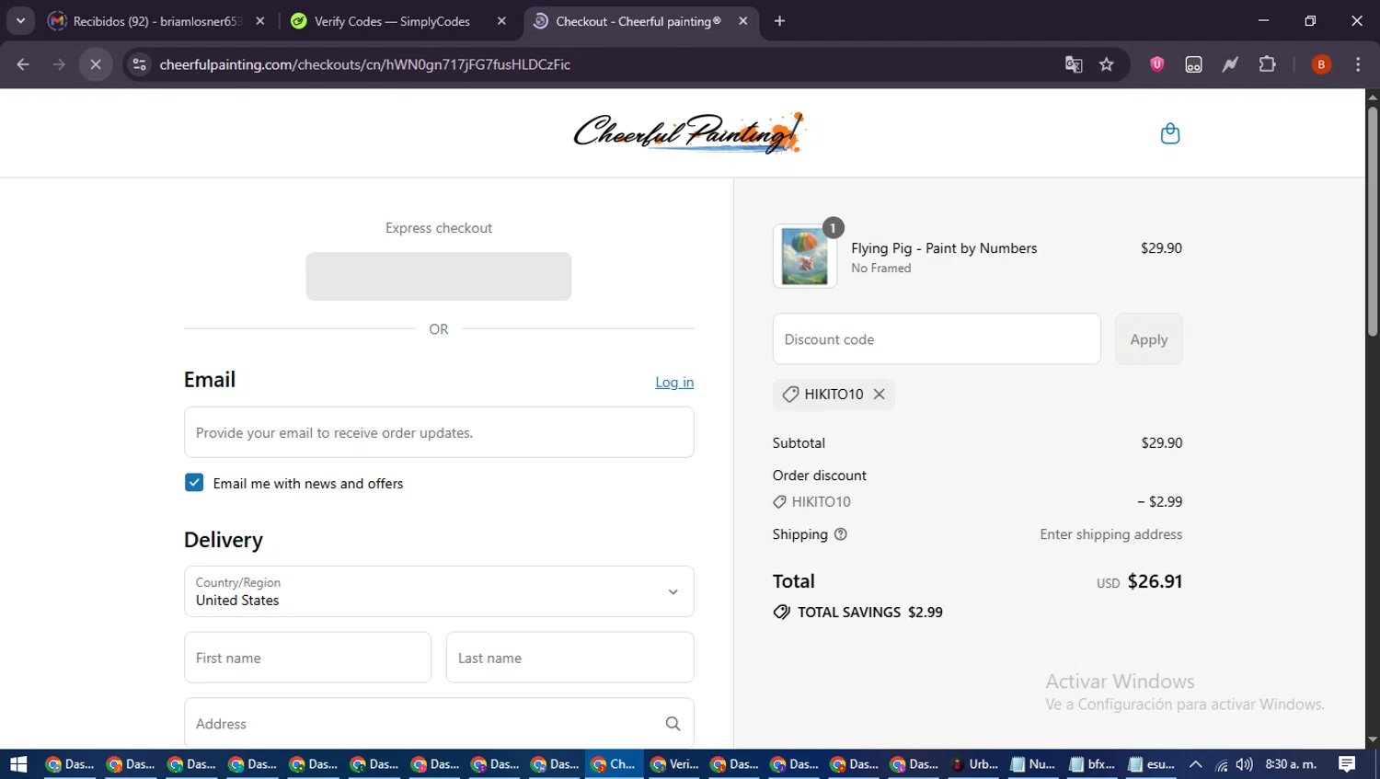
Task: Apply the discount code button
Action: (x=1148, y=339)
